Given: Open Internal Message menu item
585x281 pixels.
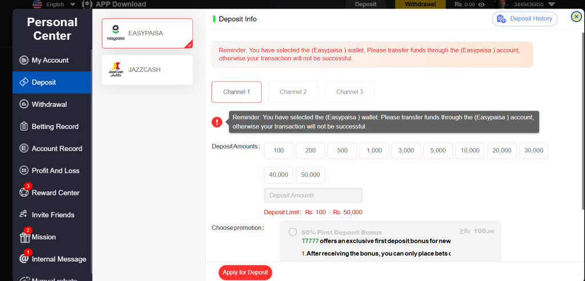Looking at the screenshot, I should [x=52, y=259].
